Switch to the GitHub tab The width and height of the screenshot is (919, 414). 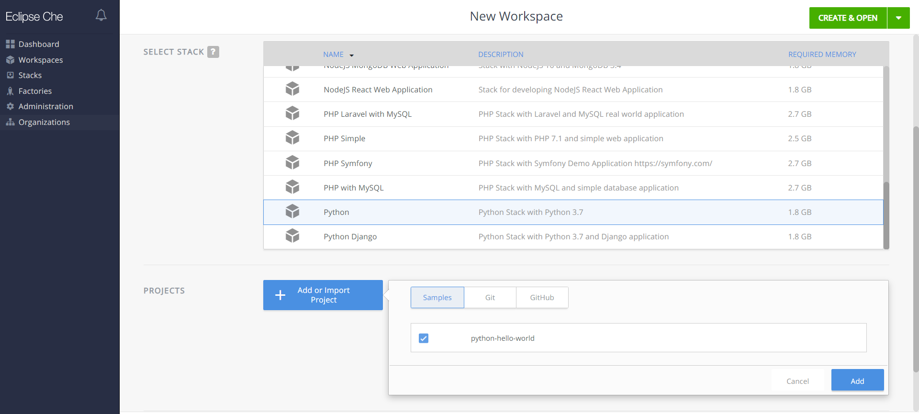point(542,297)
